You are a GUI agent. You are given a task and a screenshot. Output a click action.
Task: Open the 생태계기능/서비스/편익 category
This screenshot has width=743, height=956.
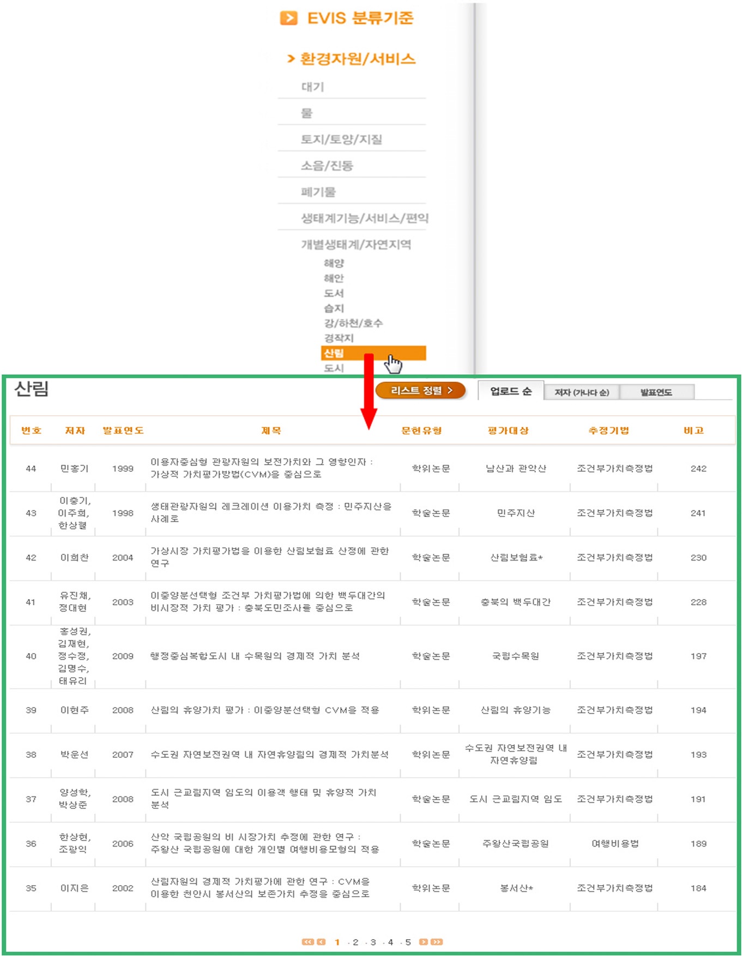coord(365,218)
